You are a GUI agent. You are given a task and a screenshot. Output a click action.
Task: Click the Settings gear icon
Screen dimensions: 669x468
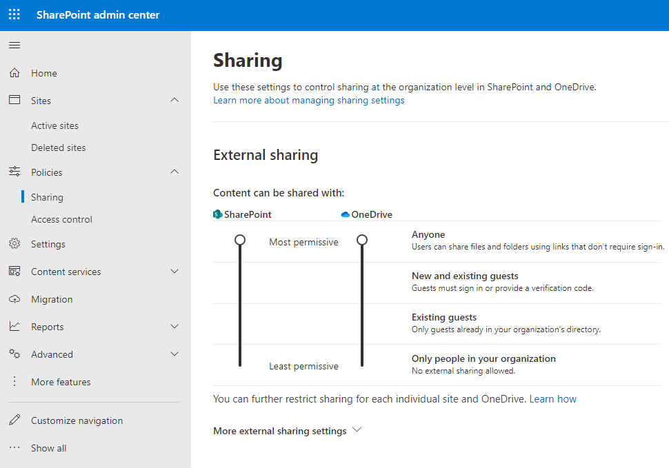click(14, 244)
